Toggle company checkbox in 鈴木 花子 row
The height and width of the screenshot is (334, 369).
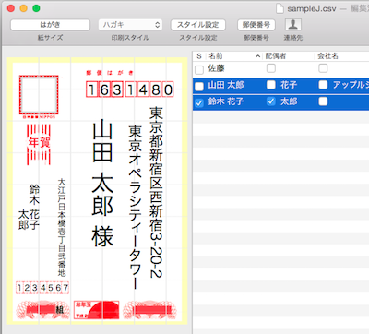[x=323, y=101]
